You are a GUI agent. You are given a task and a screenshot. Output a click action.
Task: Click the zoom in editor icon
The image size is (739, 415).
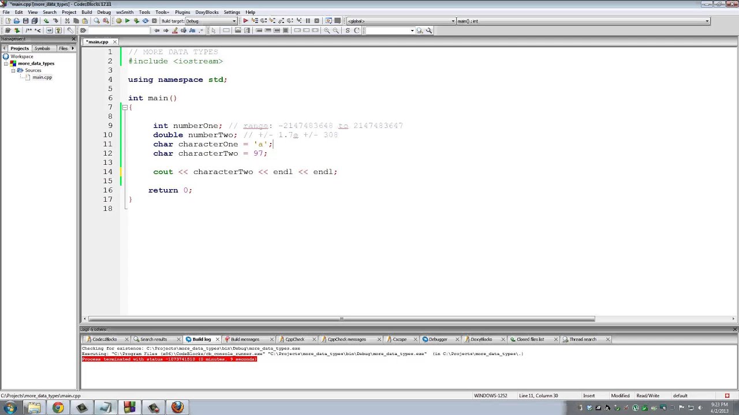pyautogui.click(x=327, y=30)
